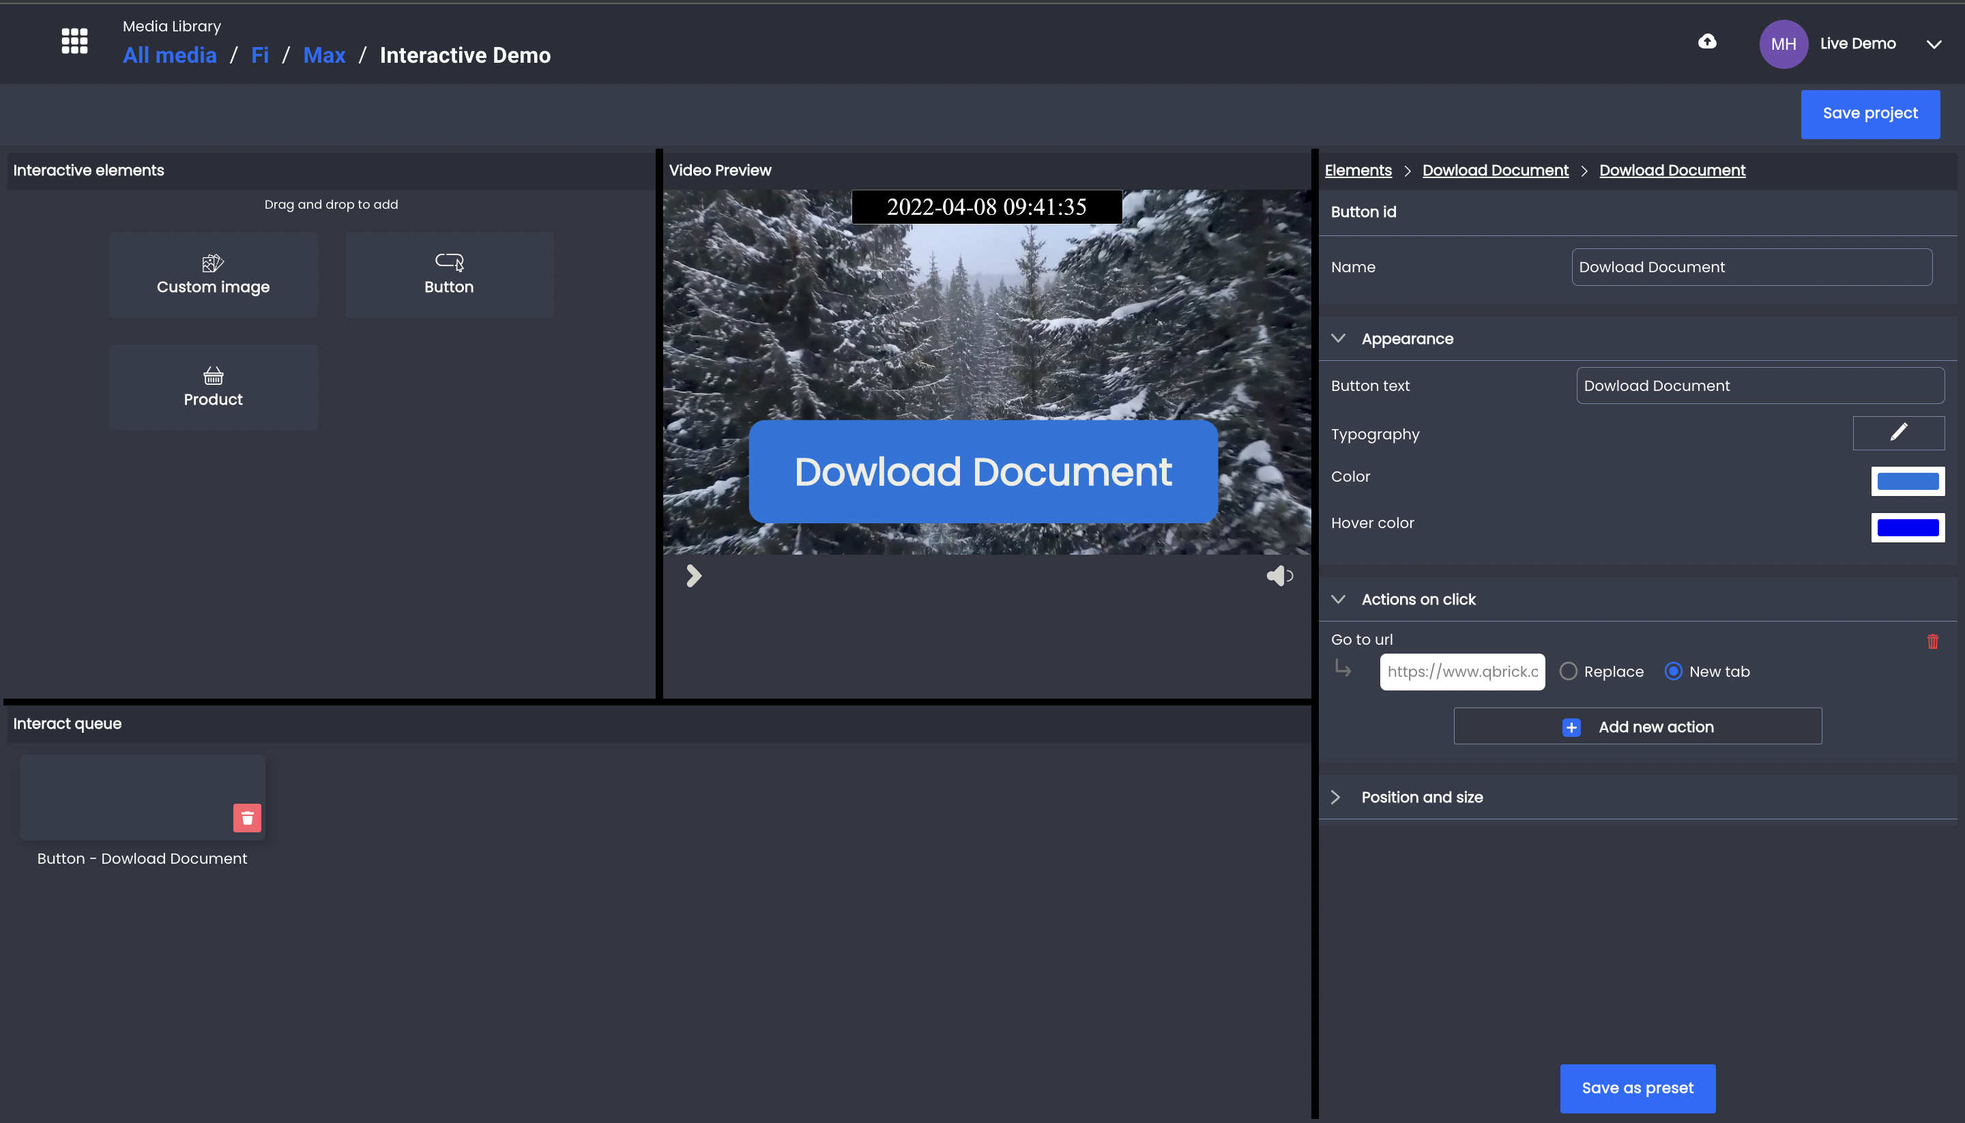This screenshot has height=1123, width=1965.
Task: Delete the Go to url action
Action: point(1933,641)
